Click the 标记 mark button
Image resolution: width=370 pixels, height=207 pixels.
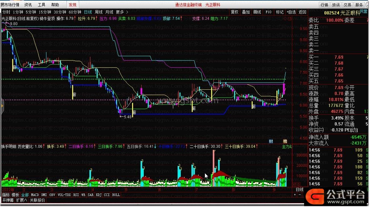pos(280,12)
